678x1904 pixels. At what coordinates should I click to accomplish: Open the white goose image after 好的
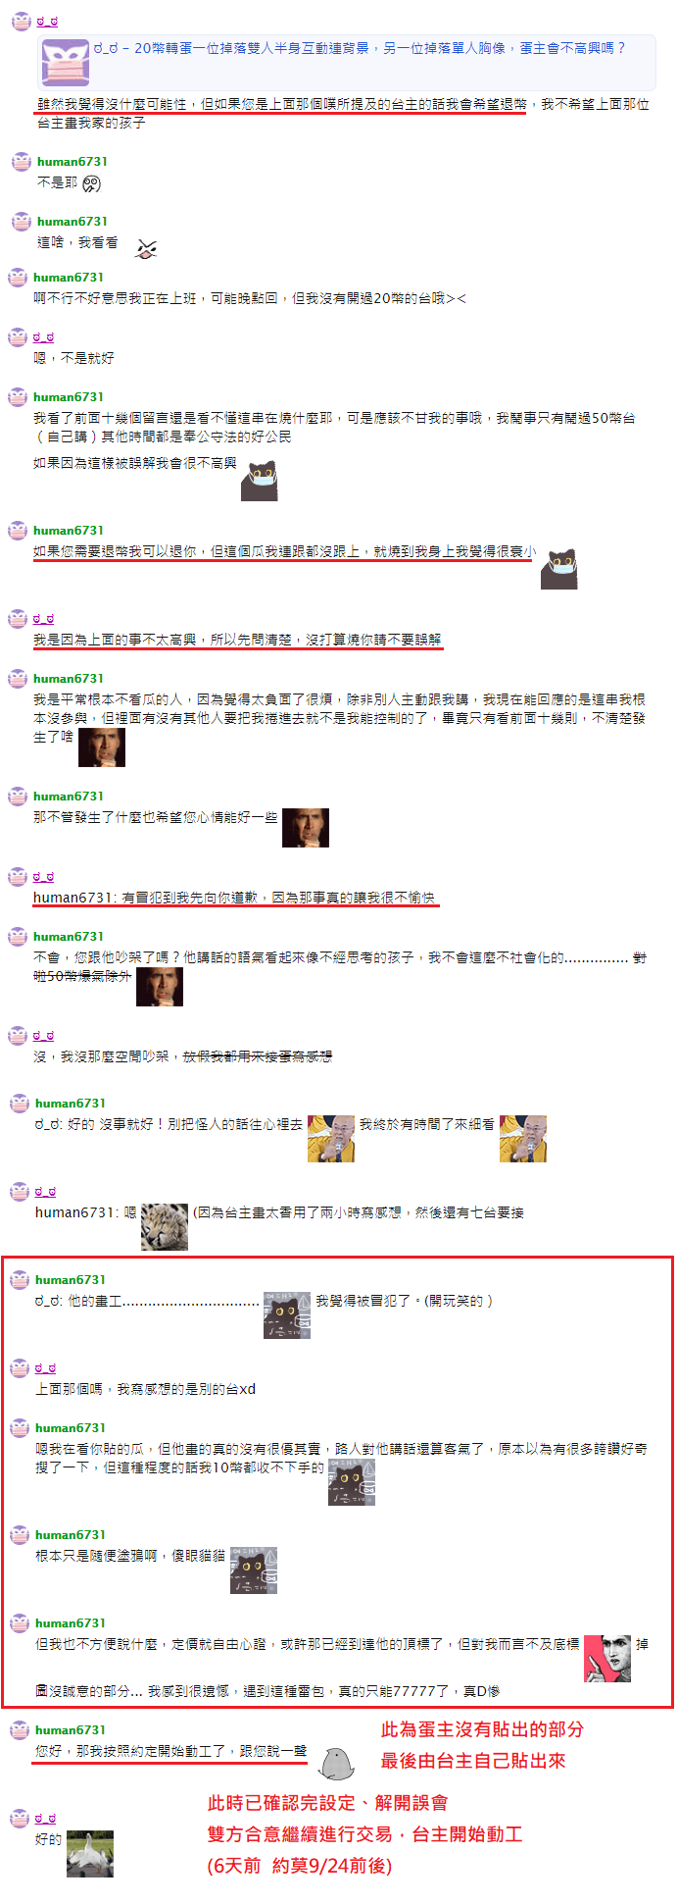(x=90, y=1853)
